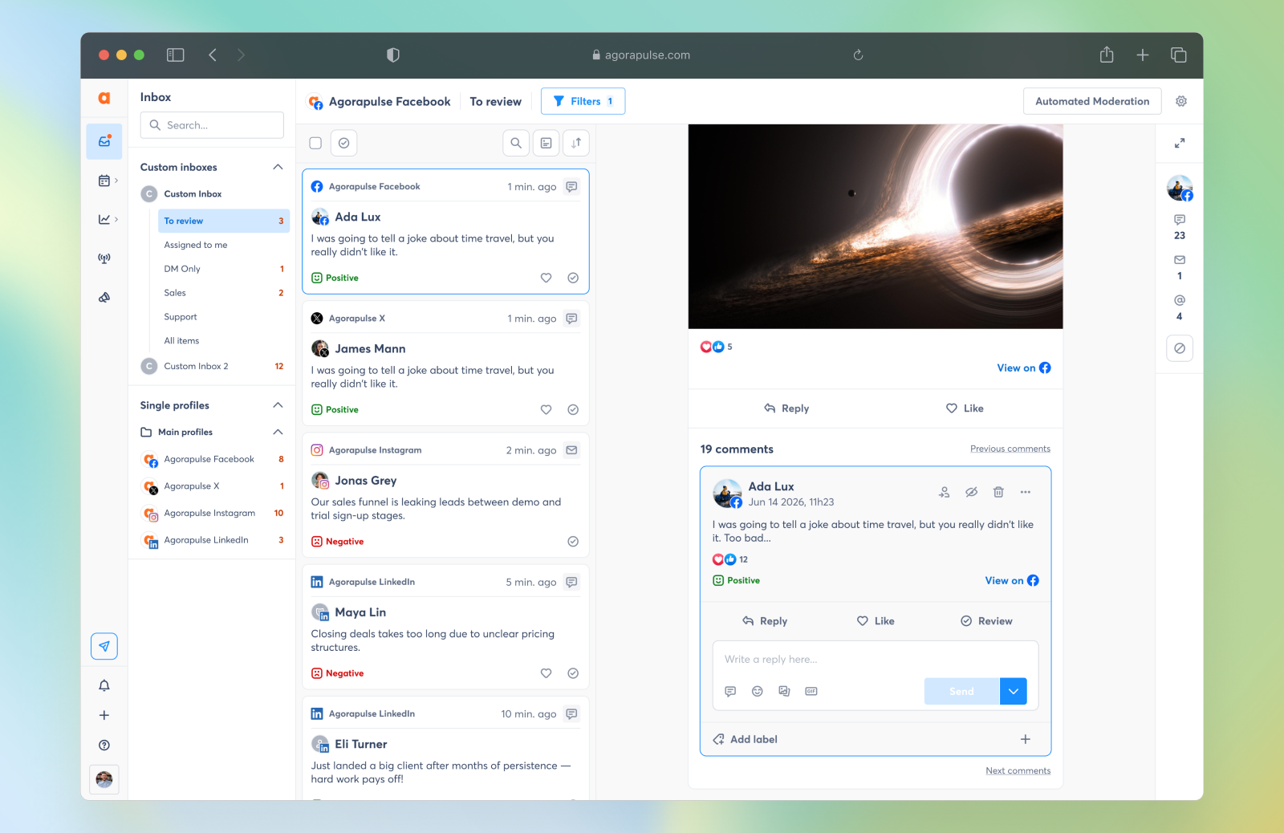Click the paper-plane publish button

(104, 646)
